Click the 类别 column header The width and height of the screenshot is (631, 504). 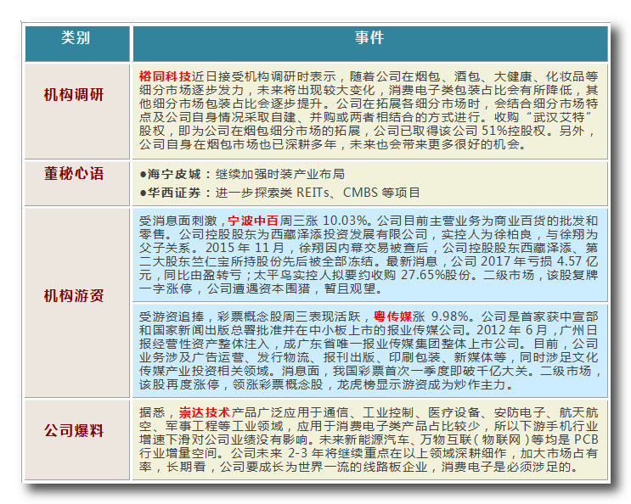75,39
